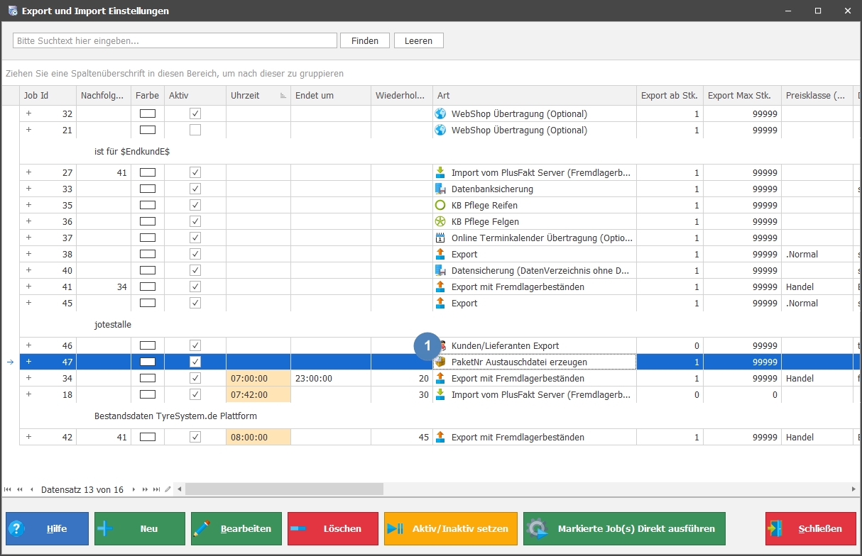Image resolution: width=862 pixels, height=556 pixels.
Task: Click the globe icon in Job 32 row
Action: pyautogui.click(x=440, y=113)
